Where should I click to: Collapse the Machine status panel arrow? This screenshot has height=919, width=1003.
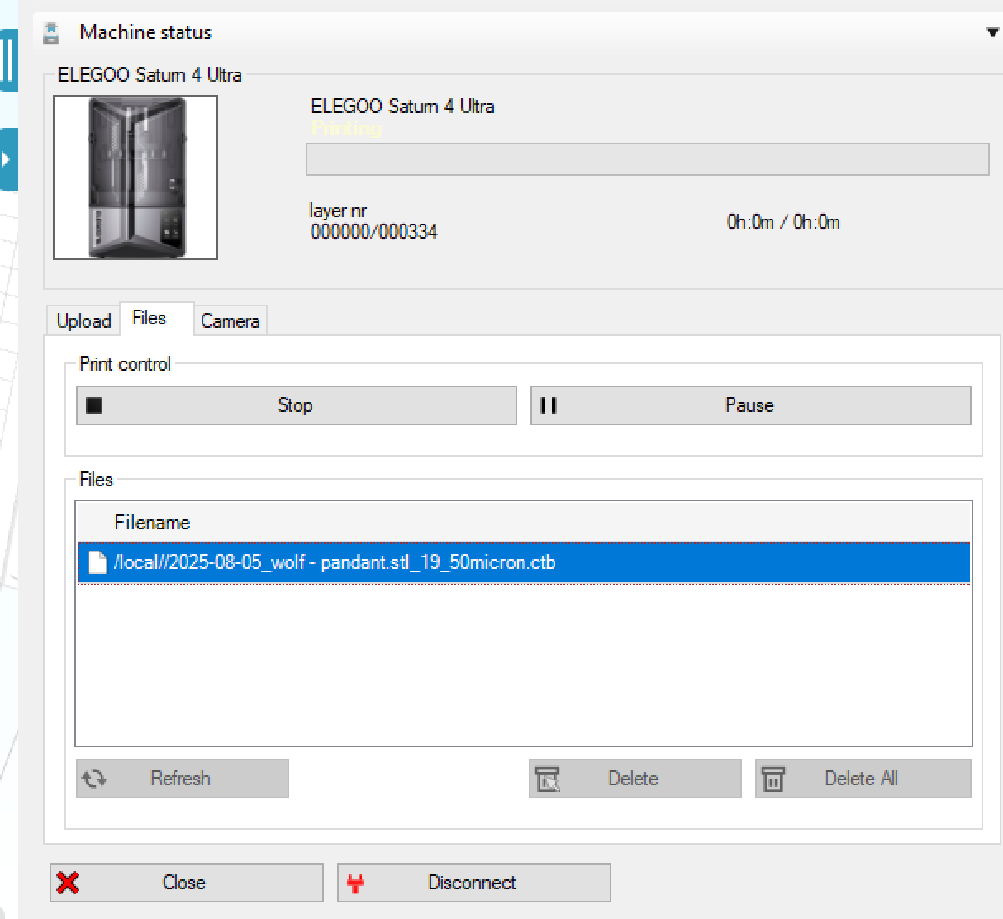992,32
